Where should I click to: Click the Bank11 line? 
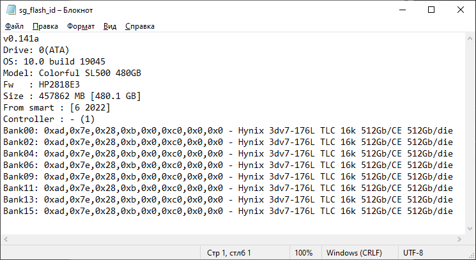pyautogui.click(x=228, y=188)
